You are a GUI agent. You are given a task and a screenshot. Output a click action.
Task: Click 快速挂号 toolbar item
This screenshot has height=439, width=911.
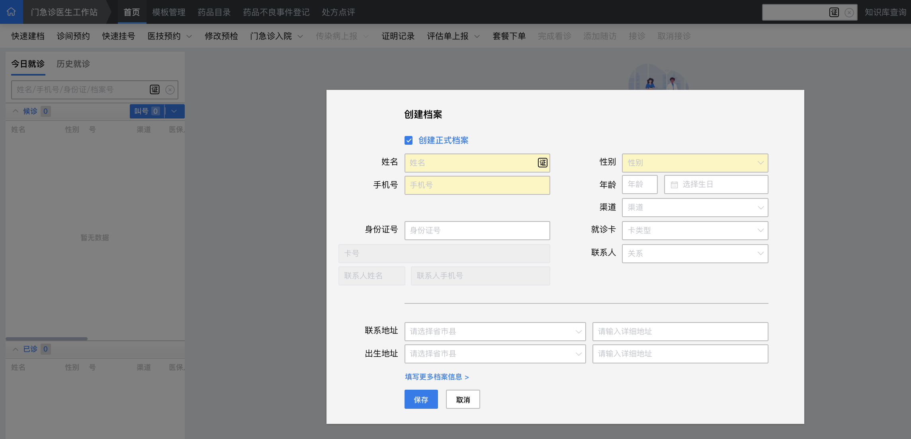[119, 36]
